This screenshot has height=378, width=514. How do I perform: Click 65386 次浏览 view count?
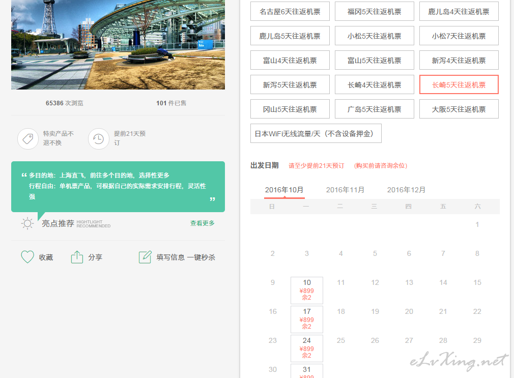(64, 103)
